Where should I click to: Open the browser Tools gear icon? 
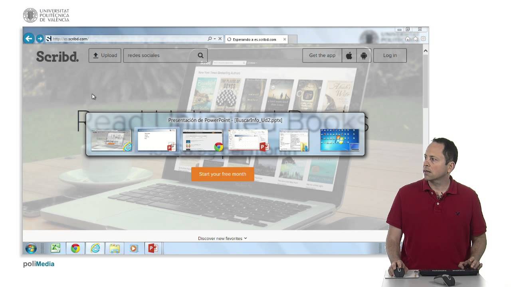coord(423,39)
